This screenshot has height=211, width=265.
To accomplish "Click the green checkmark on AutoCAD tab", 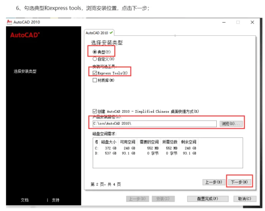I will 111,33.
